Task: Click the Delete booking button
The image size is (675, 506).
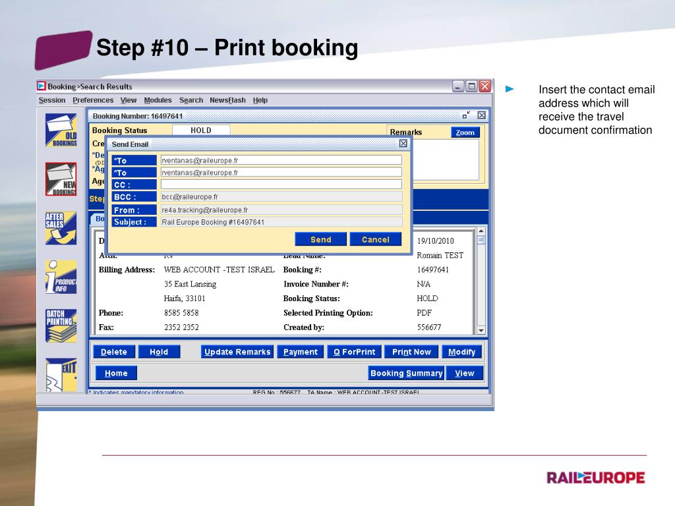Action: [x=114, y=352]
